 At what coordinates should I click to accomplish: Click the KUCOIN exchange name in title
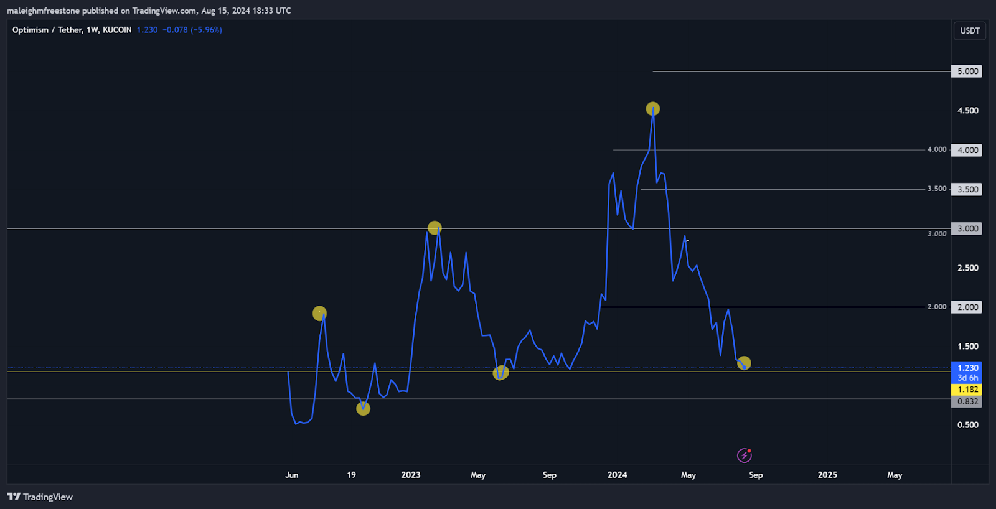click(117, 30)
